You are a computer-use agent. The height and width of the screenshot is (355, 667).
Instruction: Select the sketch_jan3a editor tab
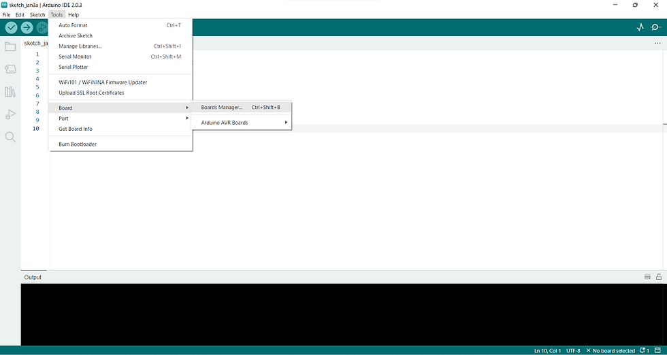point(35,43)
